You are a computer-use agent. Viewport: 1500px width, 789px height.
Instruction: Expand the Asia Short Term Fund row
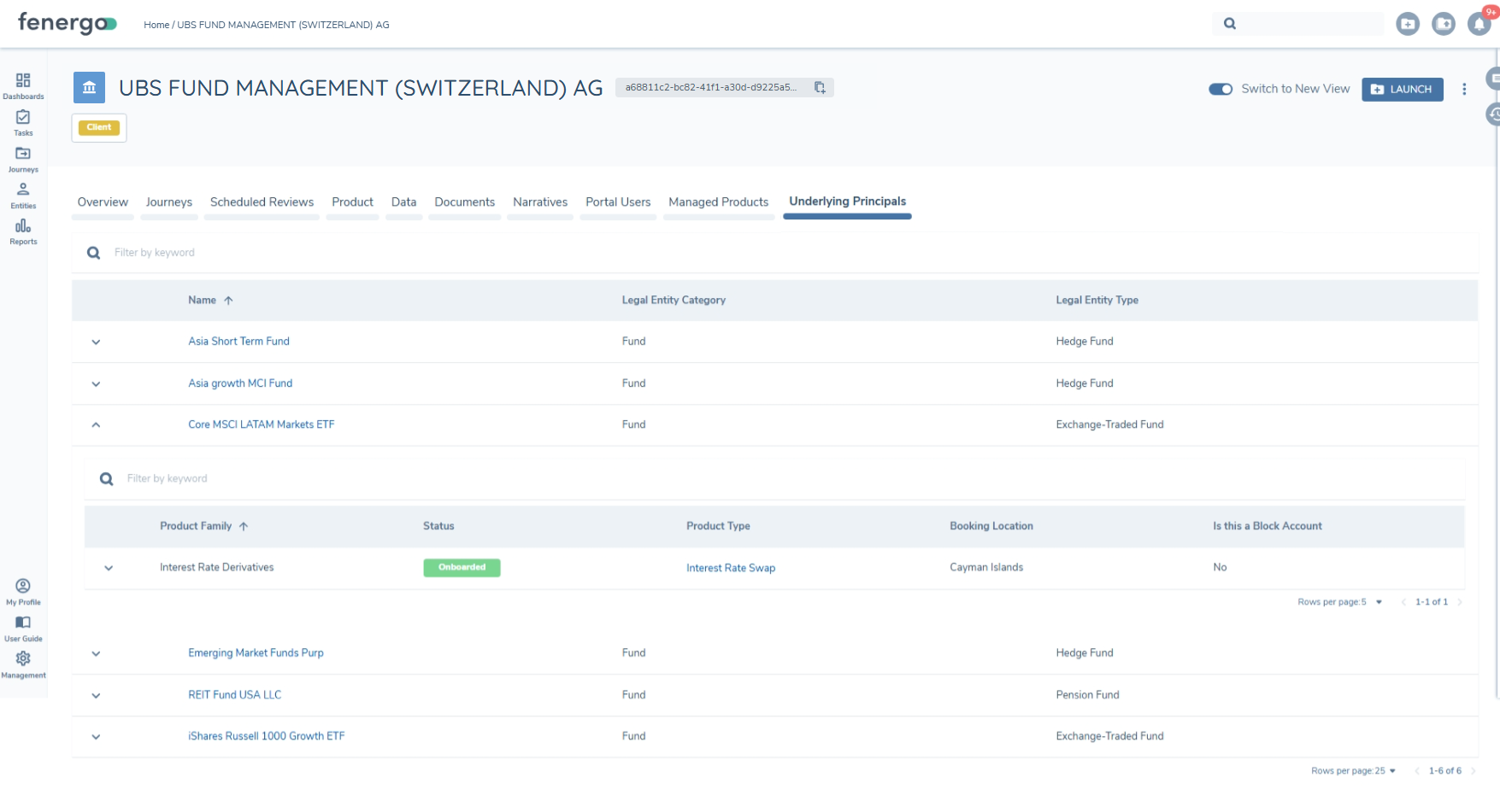(96, 342)
